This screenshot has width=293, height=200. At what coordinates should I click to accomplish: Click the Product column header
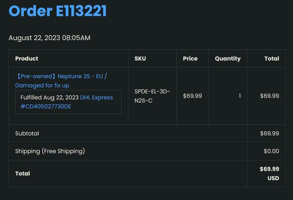click(x=27, y=59)
